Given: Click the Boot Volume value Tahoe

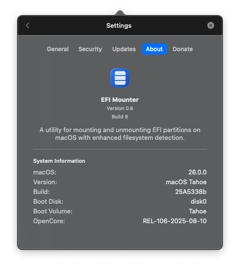Looking at the screenshot, I should tap(198, 211).
